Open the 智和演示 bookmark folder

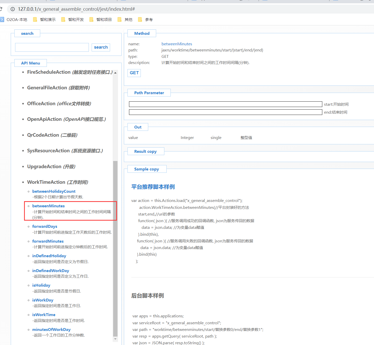click(44, 20)
